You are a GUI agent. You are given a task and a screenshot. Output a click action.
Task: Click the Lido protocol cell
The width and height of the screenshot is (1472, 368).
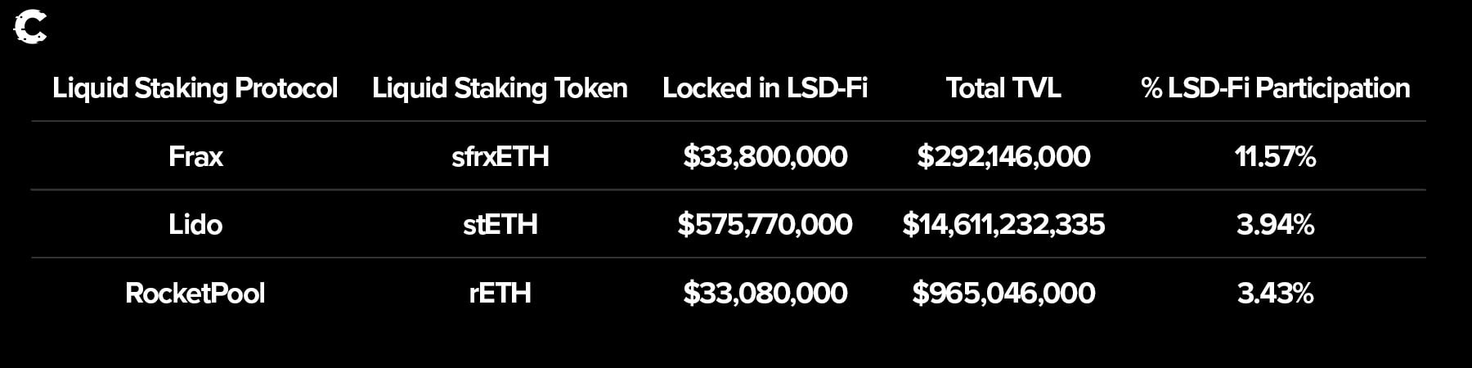click(195, 224)
